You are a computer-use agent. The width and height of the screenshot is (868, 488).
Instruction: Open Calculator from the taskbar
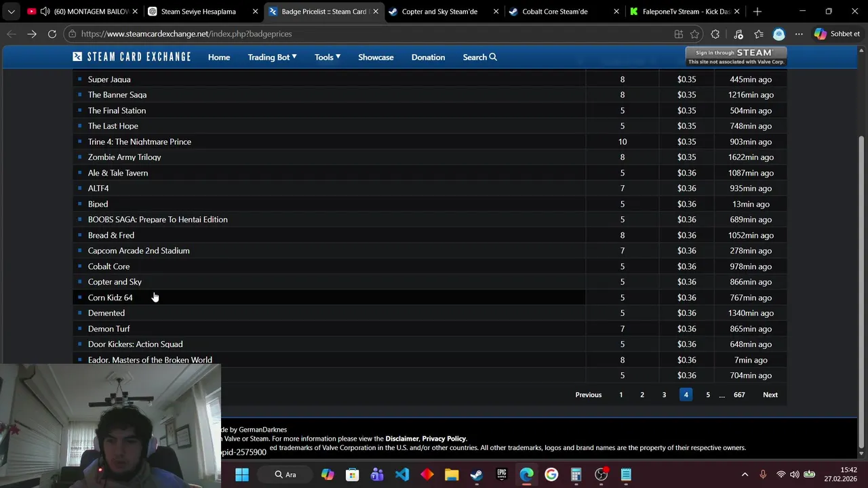pos(576,474)
